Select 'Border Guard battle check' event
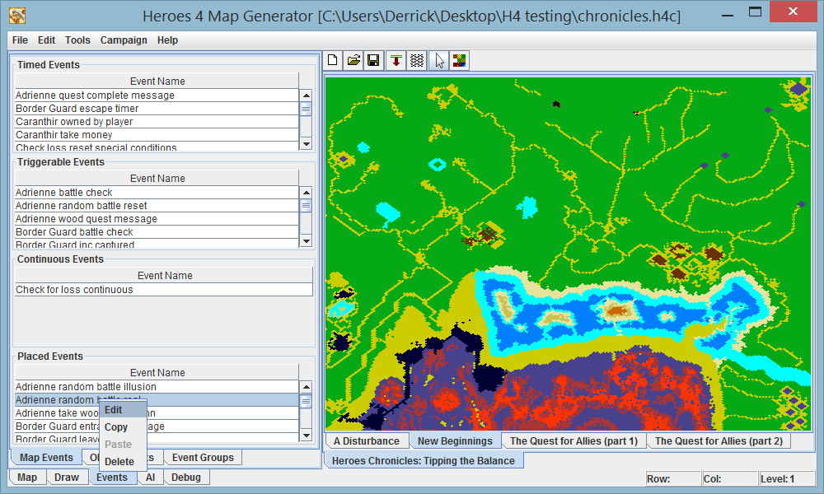The width and height of the screenshot is (824, 494). pos(157,231)
